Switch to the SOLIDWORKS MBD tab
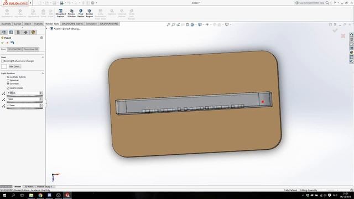The image size is (354, 199). [109, 24]
